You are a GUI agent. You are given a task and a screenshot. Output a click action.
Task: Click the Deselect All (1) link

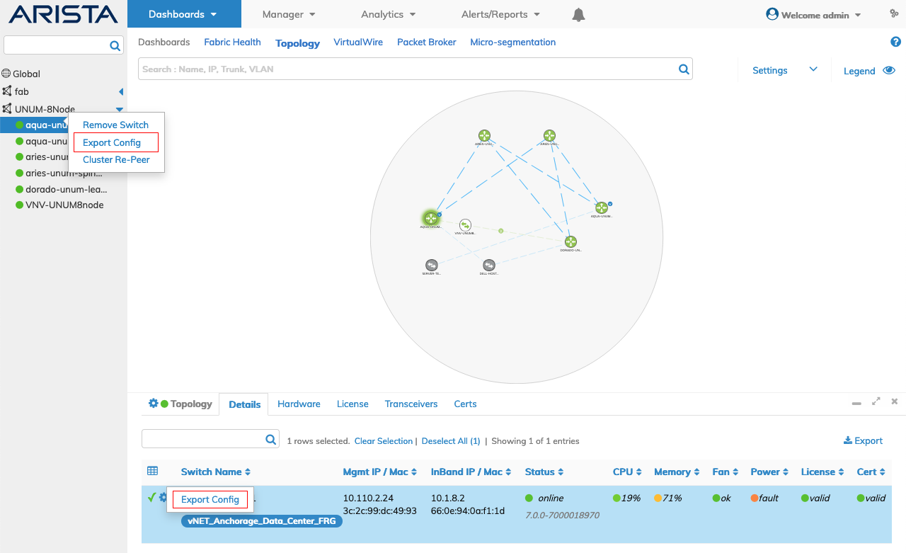451,441
